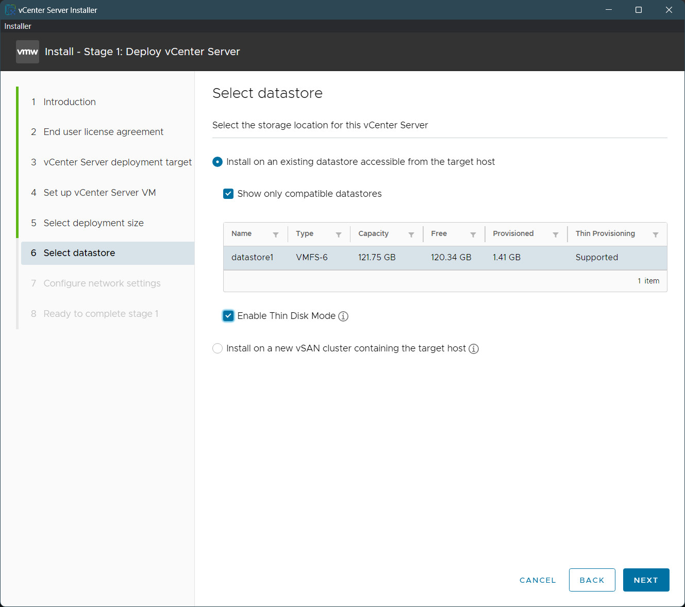The image size is (685, 607).
Task: Filter the Thin Provisioning column
Action: (x=656, y=234)
